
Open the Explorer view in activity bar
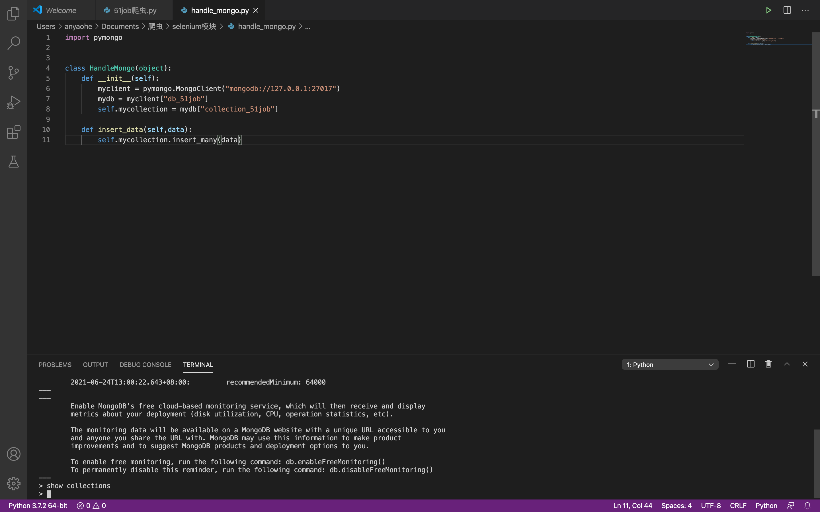(14, 14)
